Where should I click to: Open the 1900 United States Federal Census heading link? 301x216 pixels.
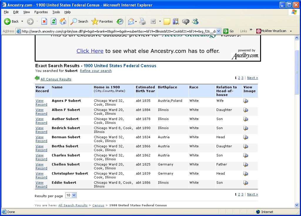120,66
